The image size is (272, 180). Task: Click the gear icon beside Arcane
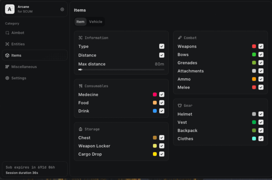click(62, 9)
